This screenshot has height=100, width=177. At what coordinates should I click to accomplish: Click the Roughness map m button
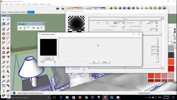(x=123, y=26)
